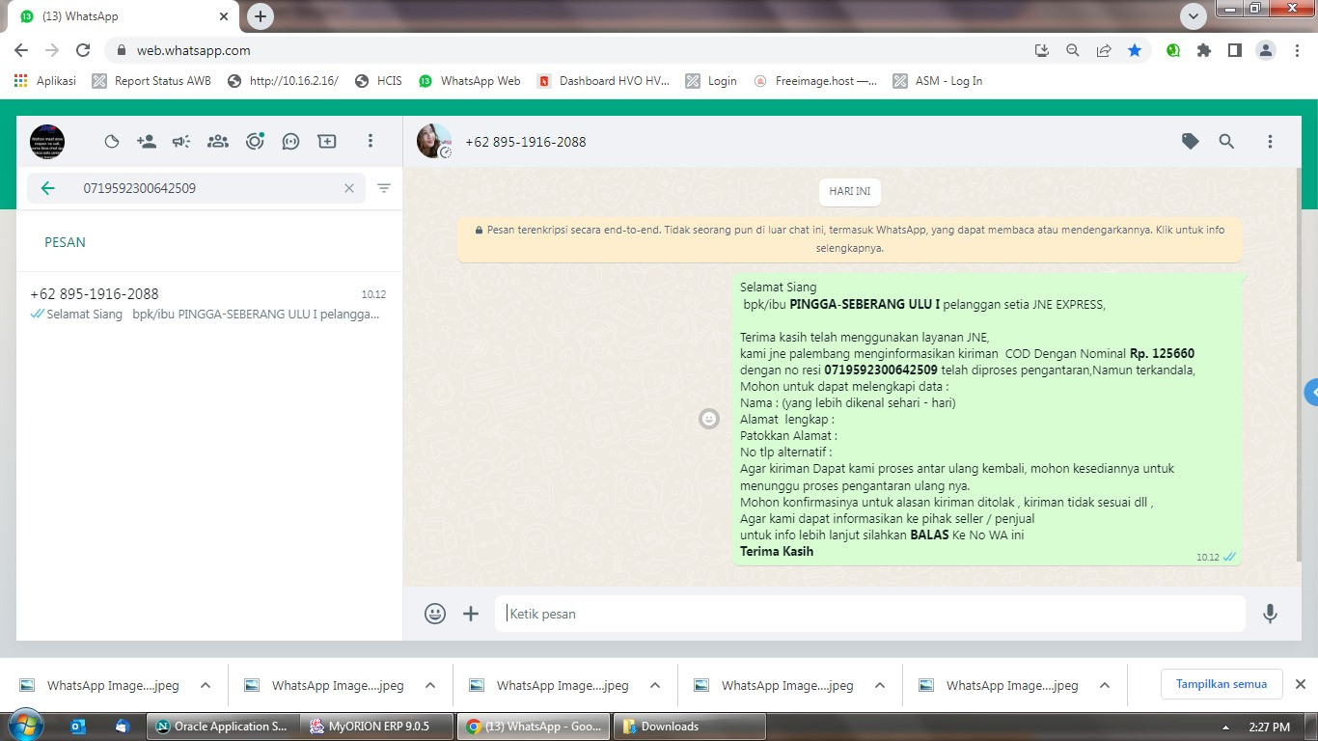Open the Status icon in WhatsApp sidebar
The width and height of the screenshot is (1318, 741).
[112, 142]
